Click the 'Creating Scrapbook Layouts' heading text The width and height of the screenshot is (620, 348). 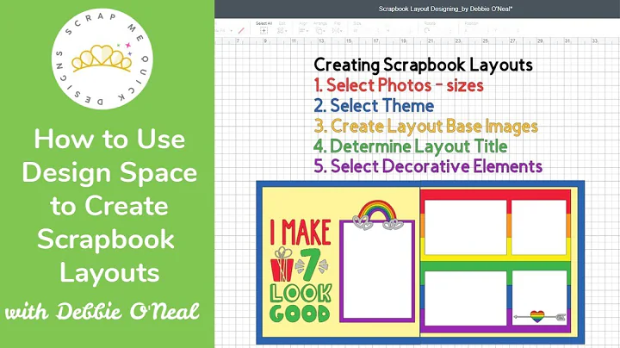pos(423,65)
